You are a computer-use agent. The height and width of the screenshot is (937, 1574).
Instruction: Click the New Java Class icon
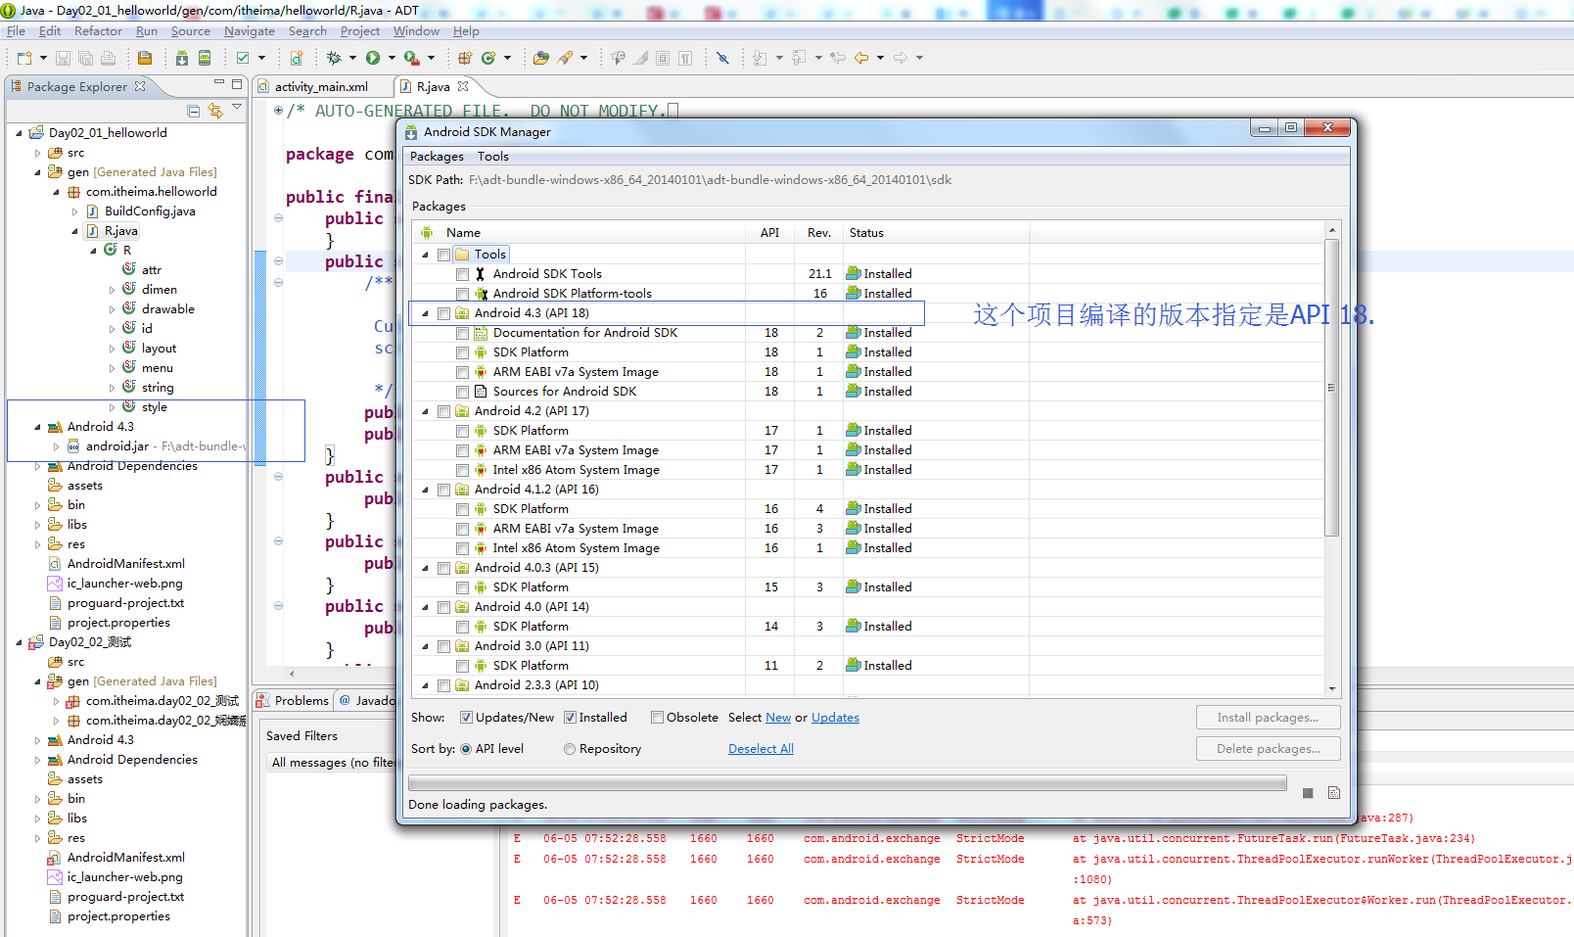pyautogui.click(x=488, y=58)
